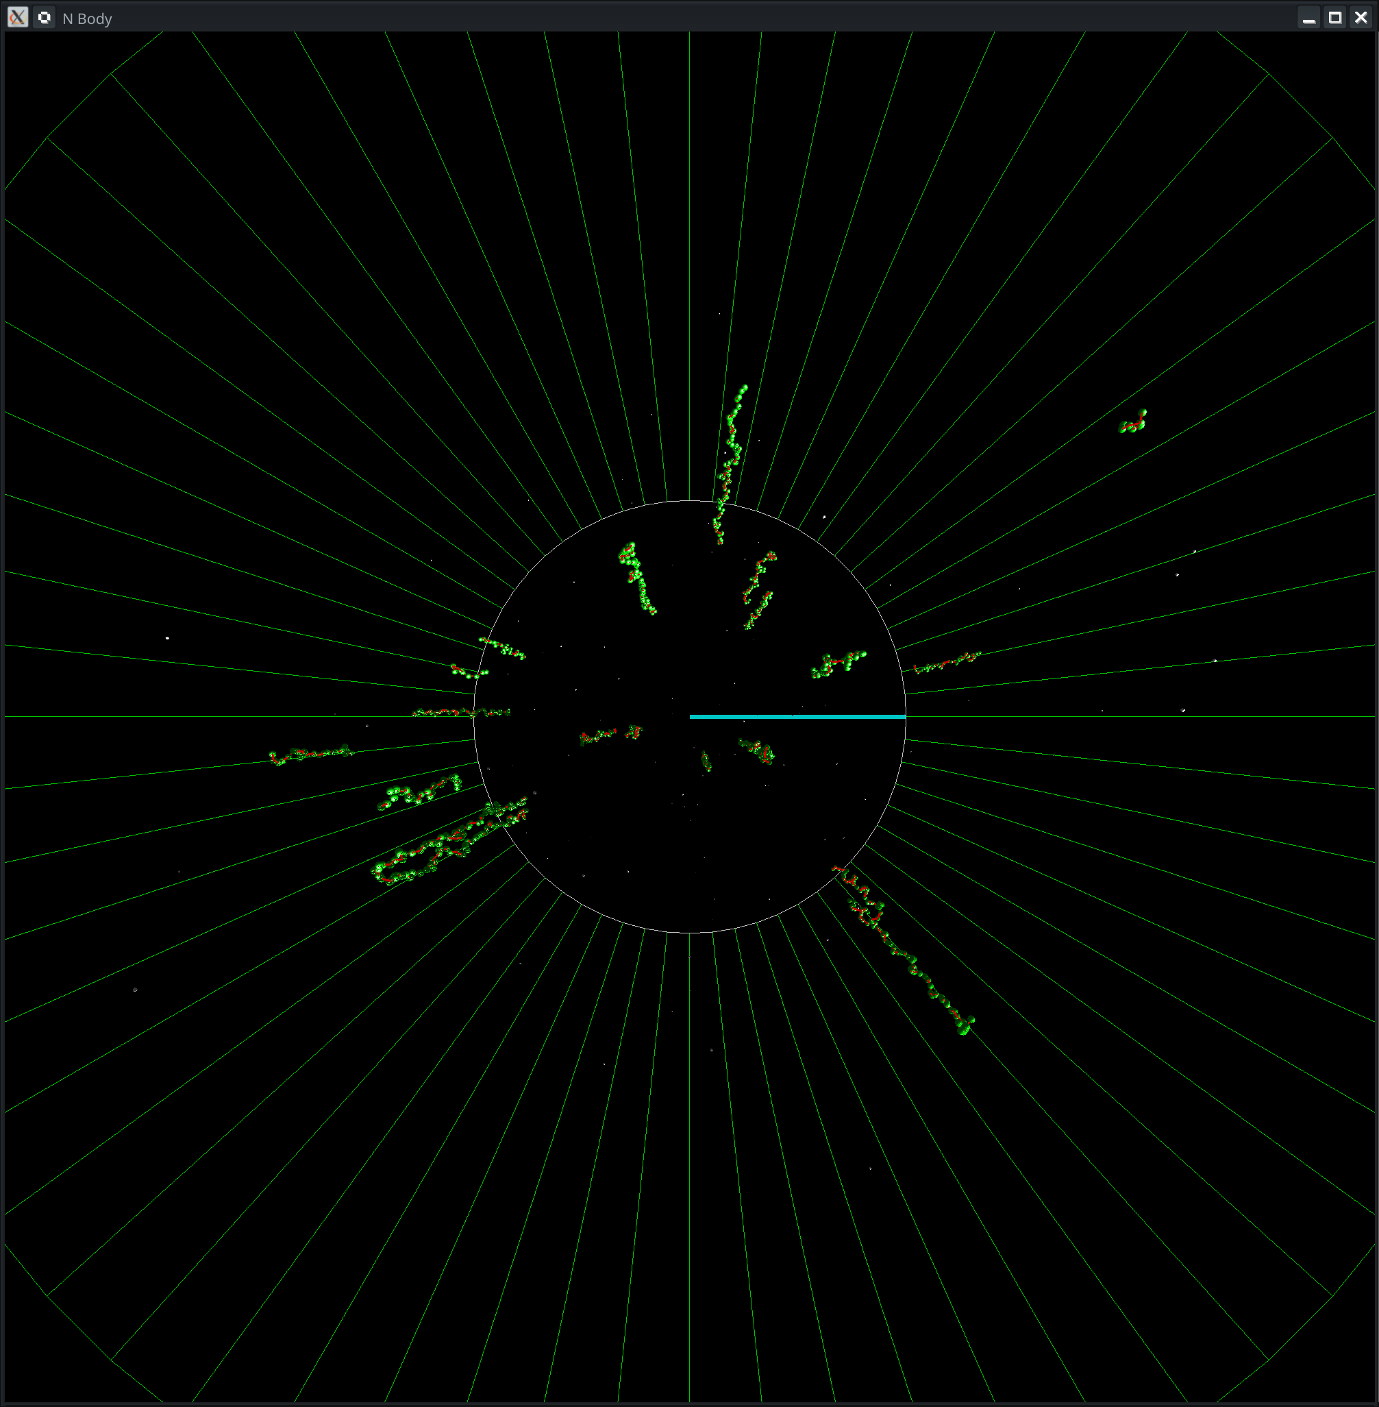
Task: Open the window menu X icon
Action: point(17,17)
